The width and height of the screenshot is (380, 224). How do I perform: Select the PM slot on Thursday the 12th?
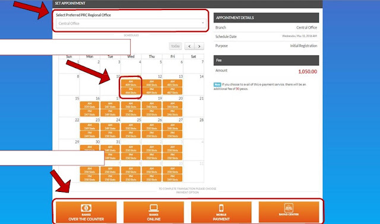[x=152, y=91]
